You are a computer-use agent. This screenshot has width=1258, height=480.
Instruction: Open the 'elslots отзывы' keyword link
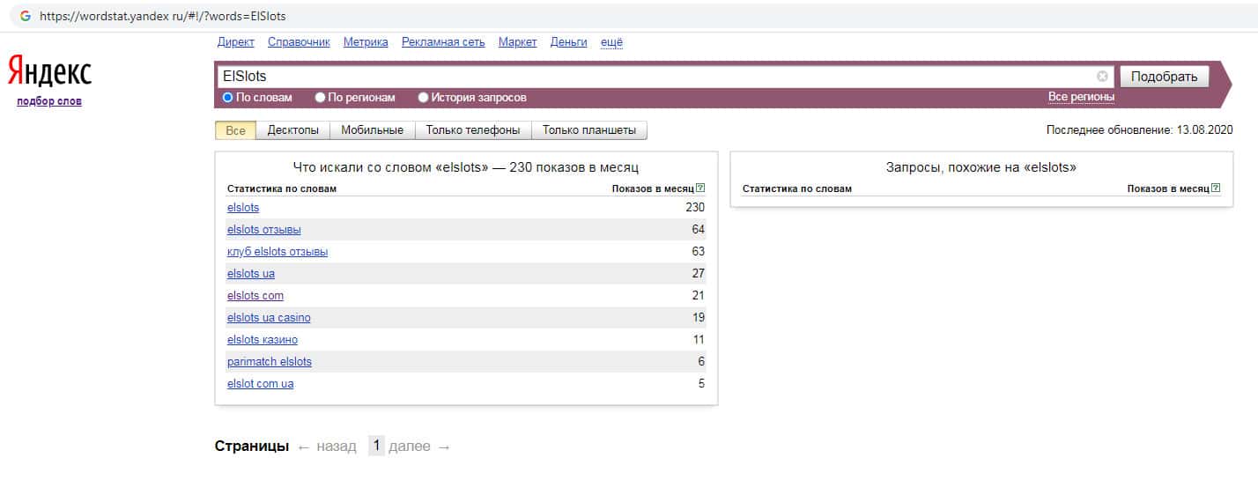(x=263, y=230)
